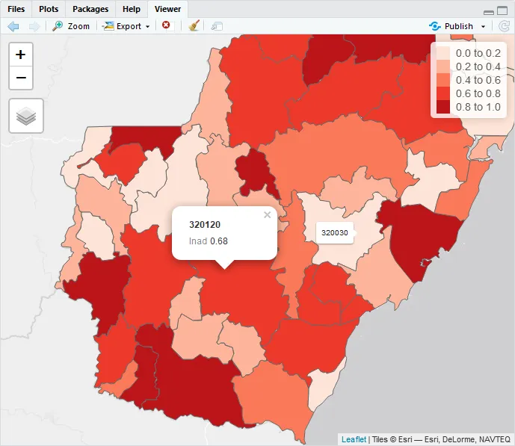Switch to the Plots tab
Screen dimensions: 515x446
click(49, 9)
